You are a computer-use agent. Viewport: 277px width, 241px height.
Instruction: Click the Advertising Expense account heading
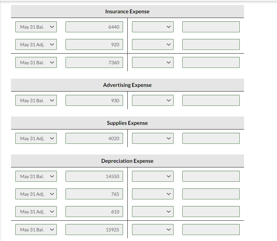point(127,85)
